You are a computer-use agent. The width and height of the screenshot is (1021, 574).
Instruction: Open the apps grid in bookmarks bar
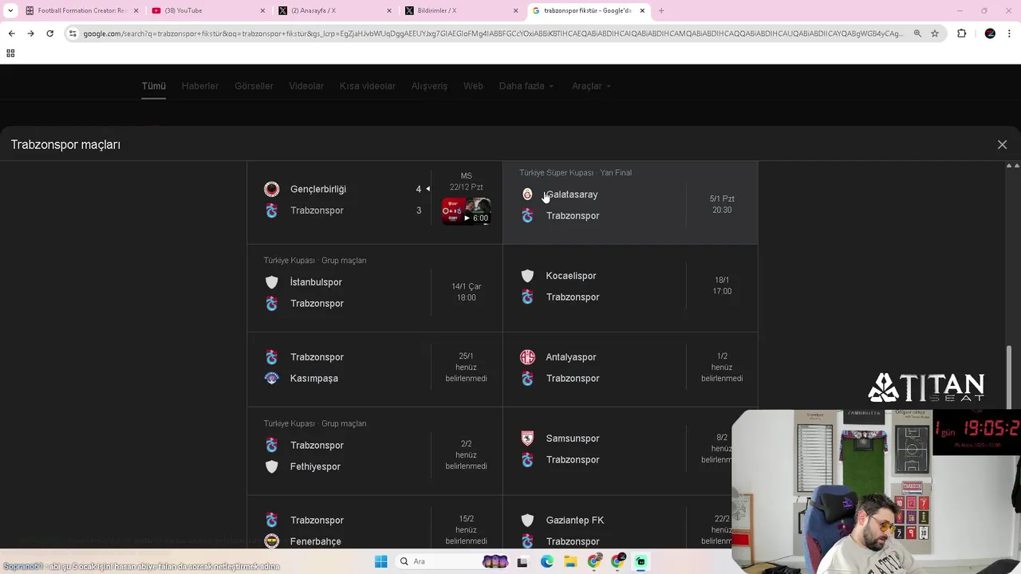10,53
